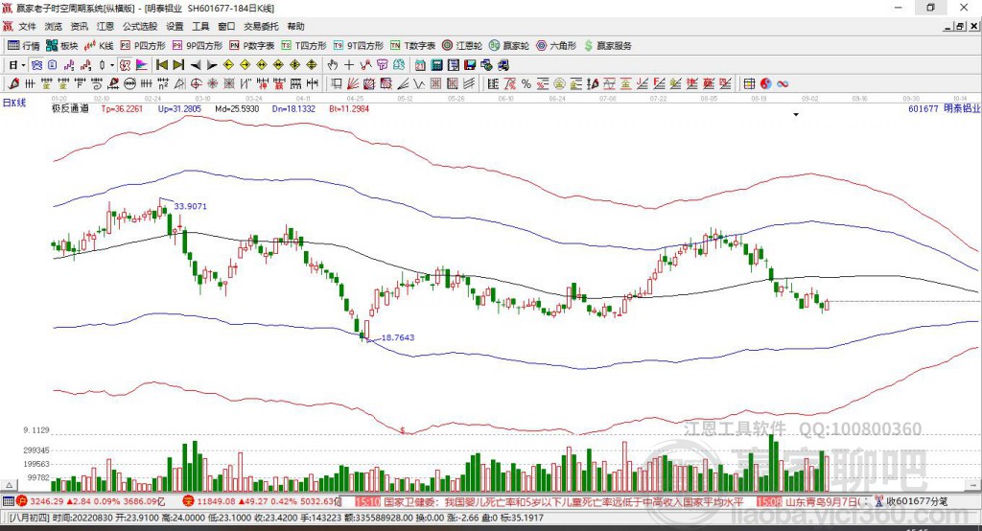Click the 33.9071 high price label
The image size is (982, 531).
click(x=191, y=206)
